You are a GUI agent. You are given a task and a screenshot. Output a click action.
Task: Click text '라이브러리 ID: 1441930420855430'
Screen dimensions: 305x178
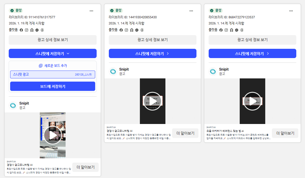(133, 17)
